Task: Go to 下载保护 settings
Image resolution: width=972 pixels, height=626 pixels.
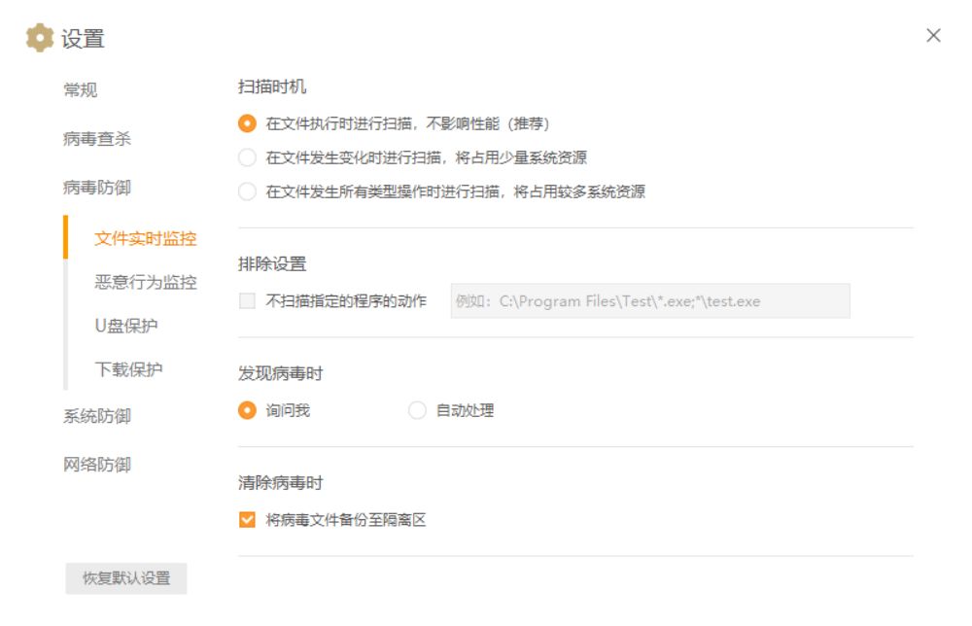Action: tap(128, 369)
